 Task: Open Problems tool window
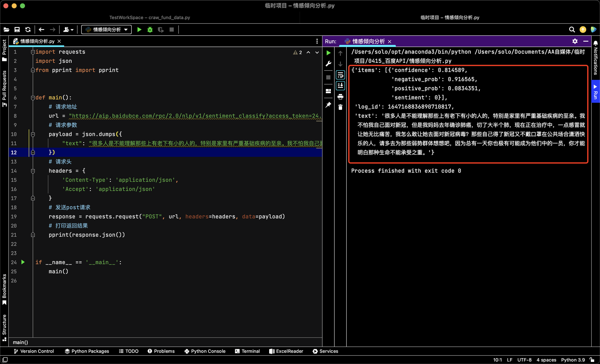coord(161,351)
